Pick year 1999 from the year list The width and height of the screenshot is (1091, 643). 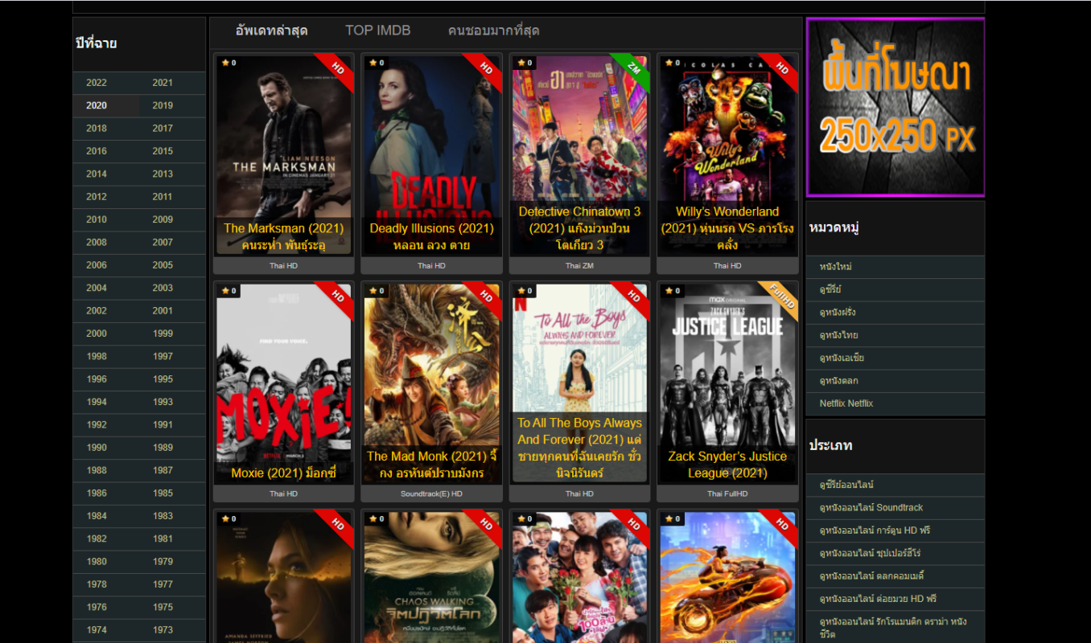point(163,334)
